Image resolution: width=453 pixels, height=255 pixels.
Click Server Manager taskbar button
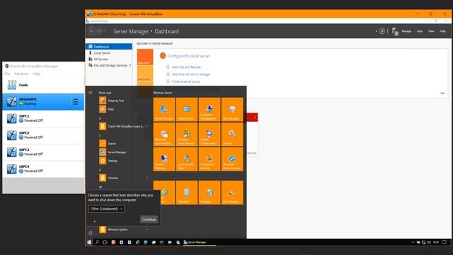click(200, 242)
